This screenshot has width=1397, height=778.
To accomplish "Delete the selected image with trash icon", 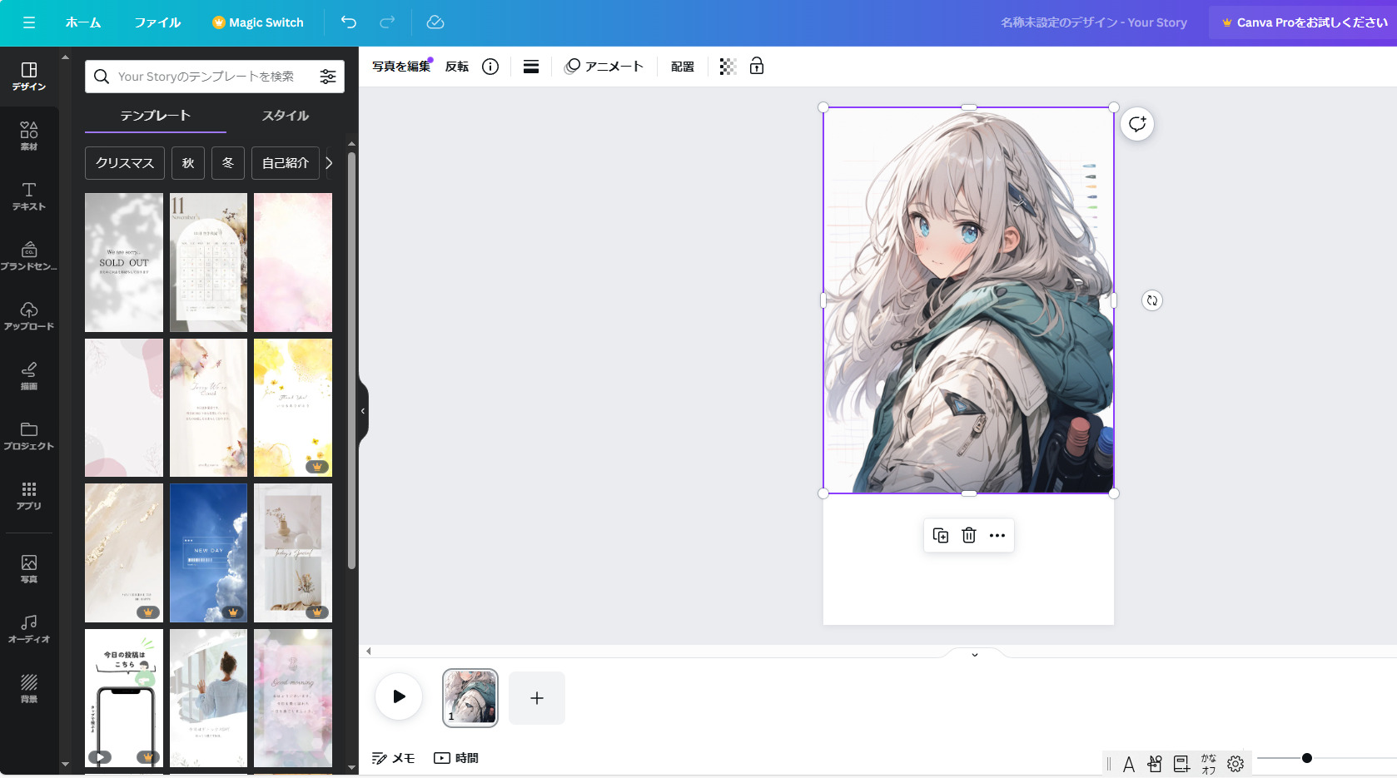I will (969, 535).
